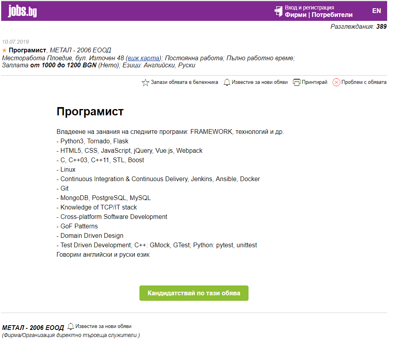This screenshot has width=397, height=339.
Task: Select the Потребители login option
Action: pos(332,15)
